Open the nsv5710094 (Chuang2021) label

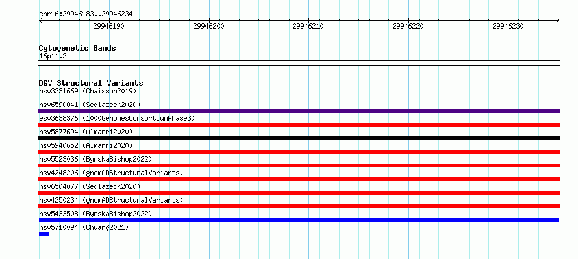coord(84,227)
